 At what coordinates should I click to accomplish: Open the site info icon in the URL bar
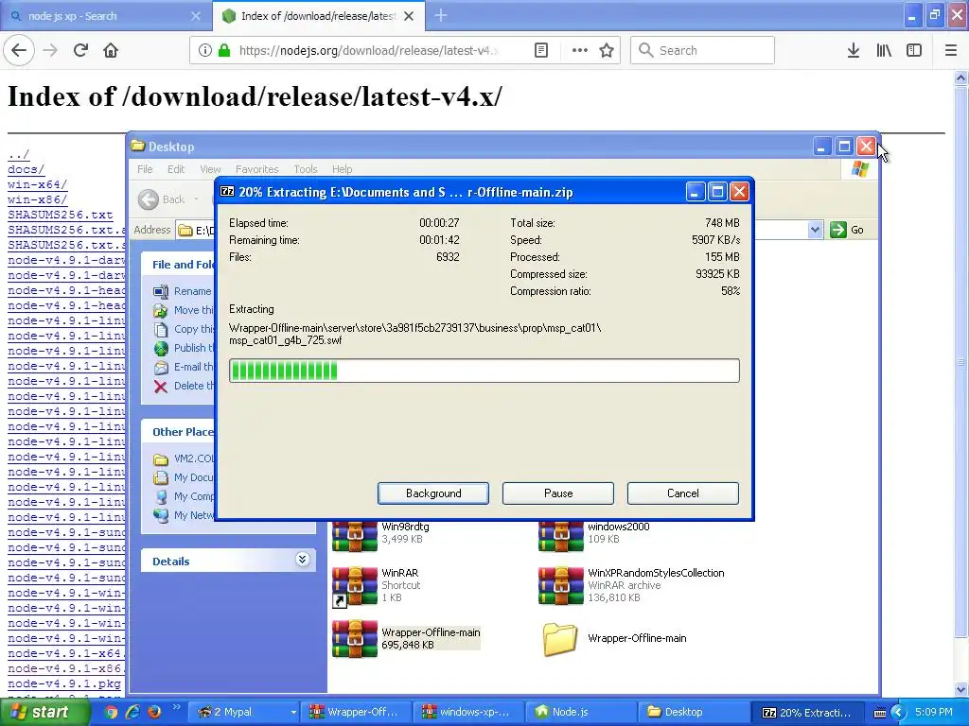(204, 50)
